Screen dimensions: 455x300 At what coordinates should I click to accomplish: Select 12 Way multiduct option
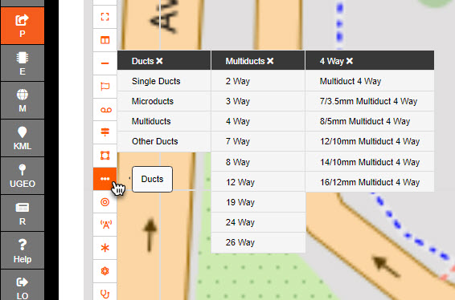point(258,182)
